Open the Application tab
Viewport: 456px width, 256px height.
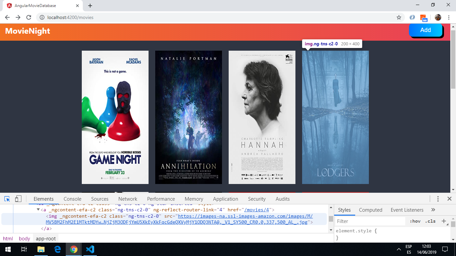[226, 199]
